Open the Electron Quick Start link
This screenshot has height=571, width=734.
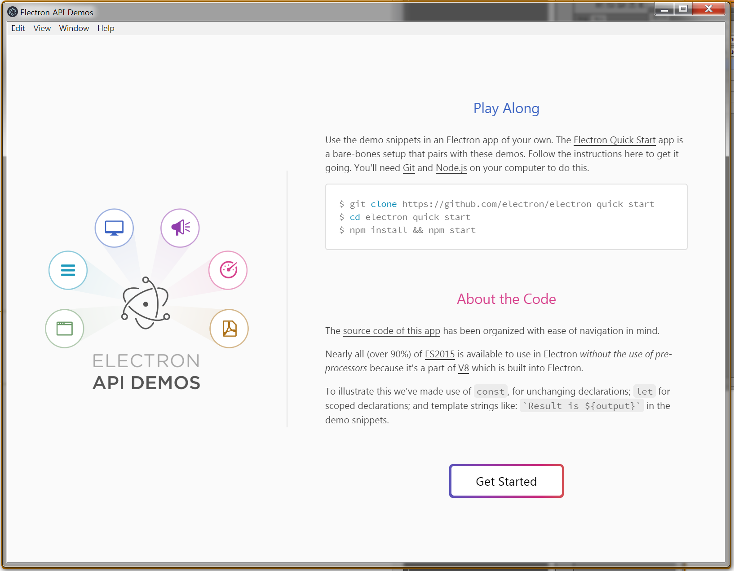[x=615, y=140]
